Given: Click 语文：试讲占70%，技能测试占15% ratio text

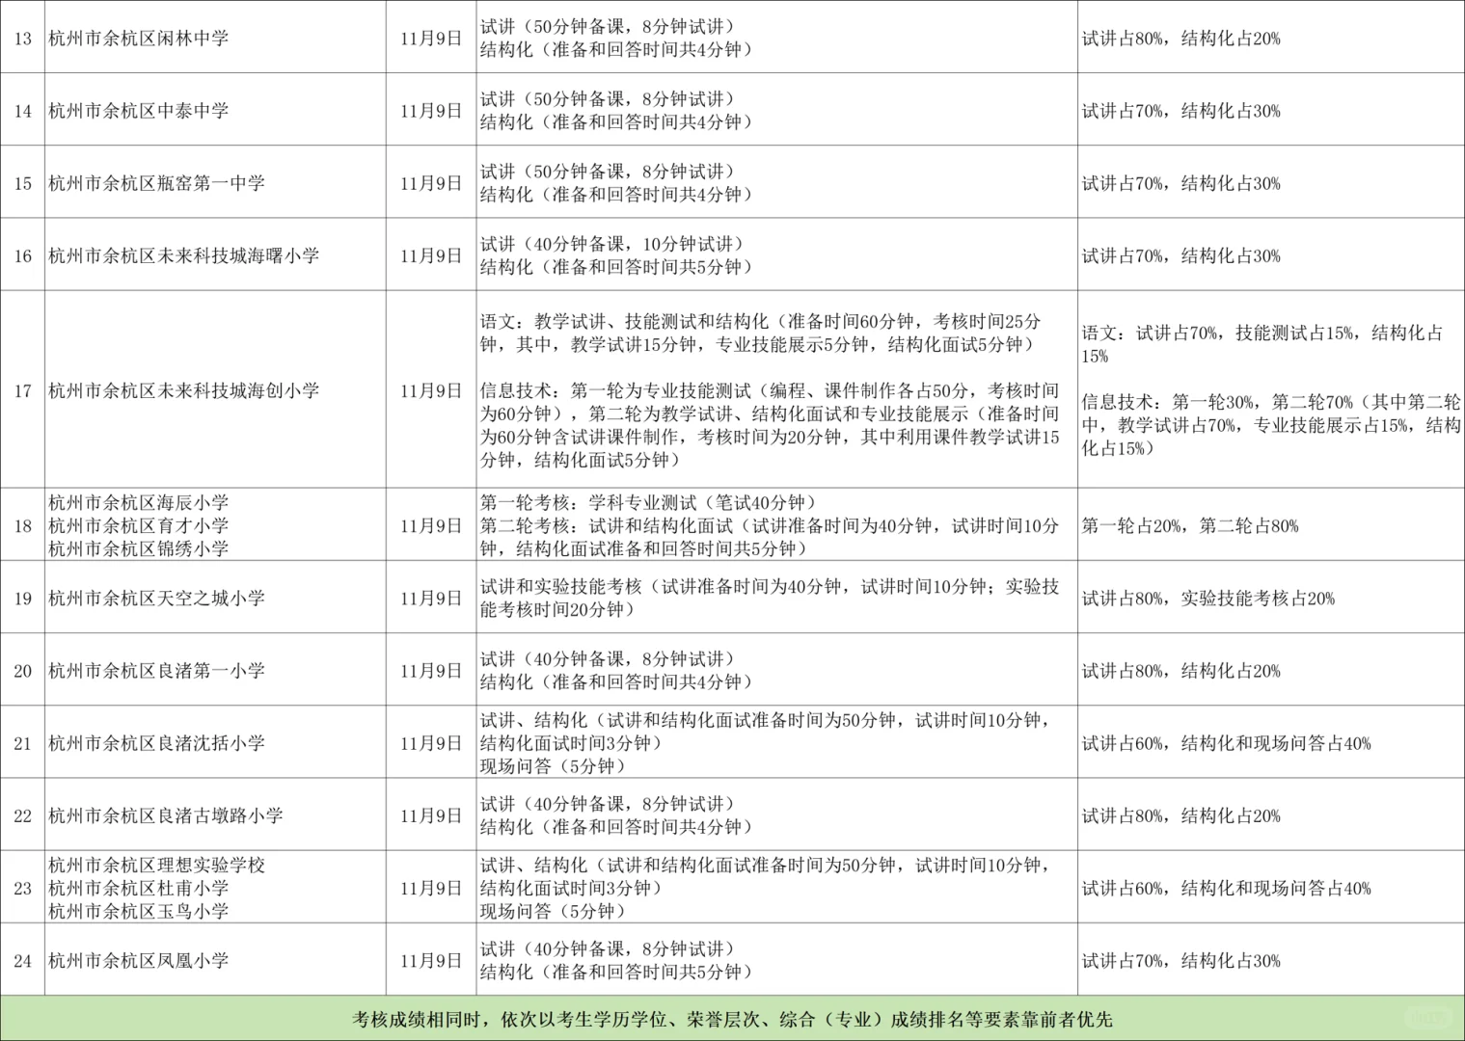Looking at the screenshot, I should 1262,344.
